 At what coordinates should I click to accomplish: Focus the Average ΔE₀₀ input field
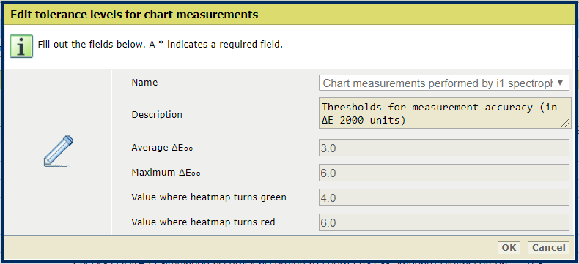pyautogui.click(x=444, y=148)
